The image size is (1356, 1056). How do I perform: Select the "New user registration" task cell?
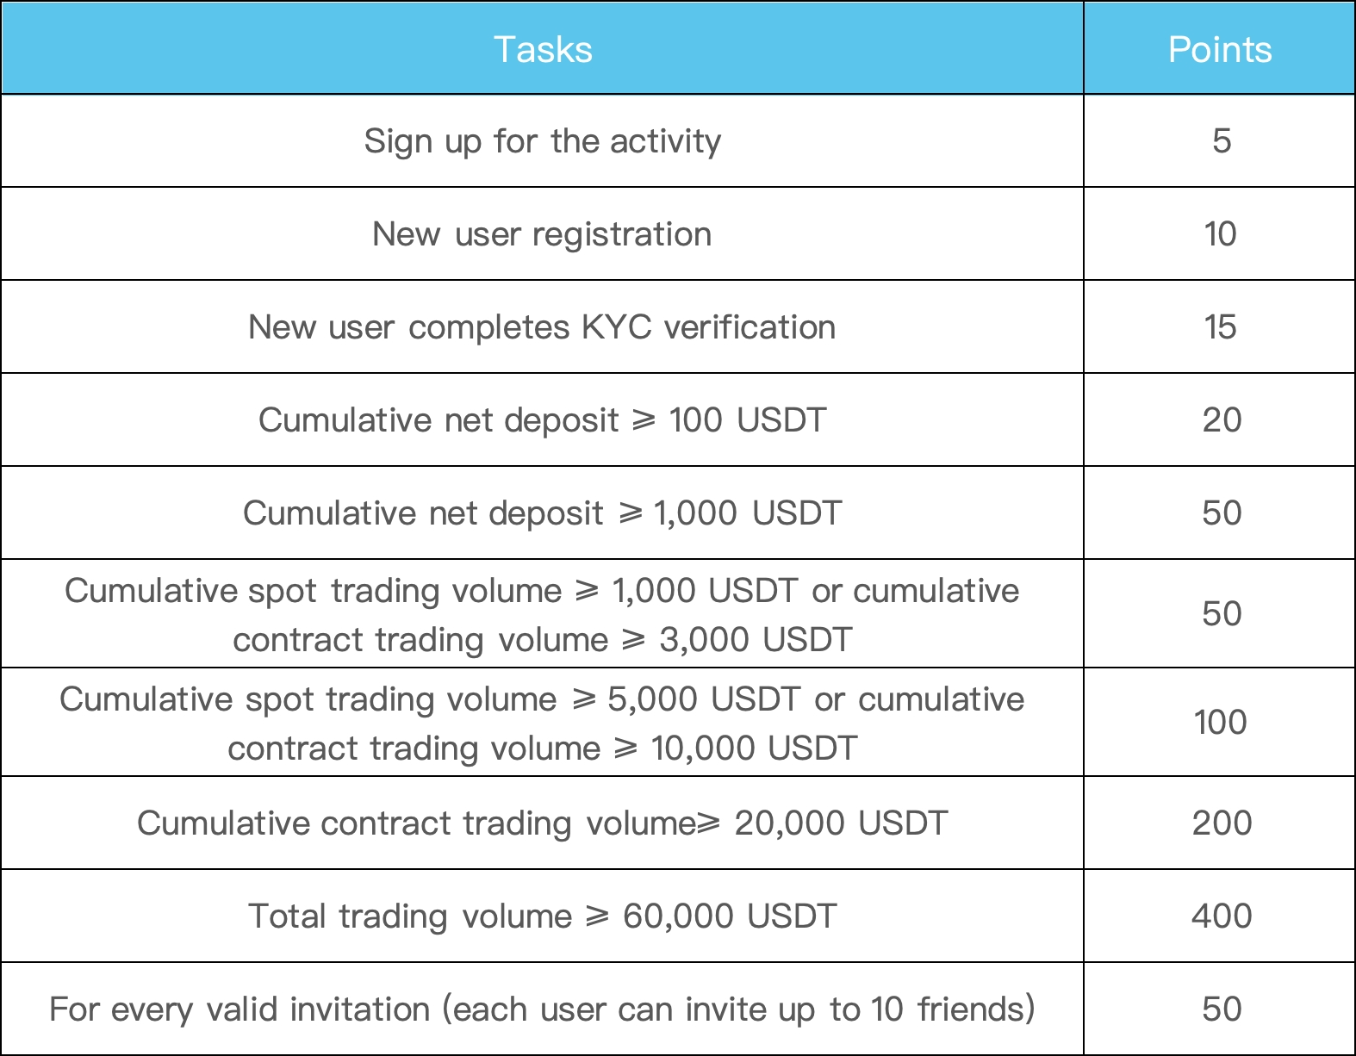click(543, 234)
